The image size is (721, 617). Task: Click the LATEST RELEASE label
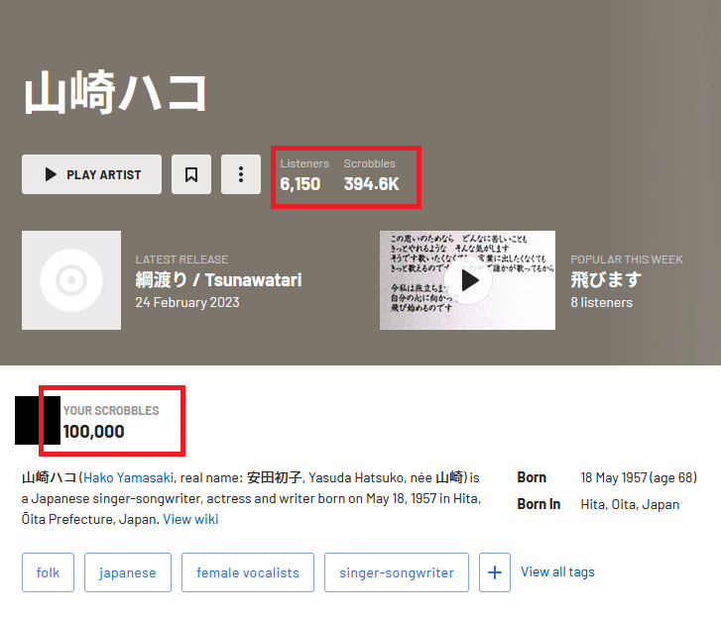181,259
